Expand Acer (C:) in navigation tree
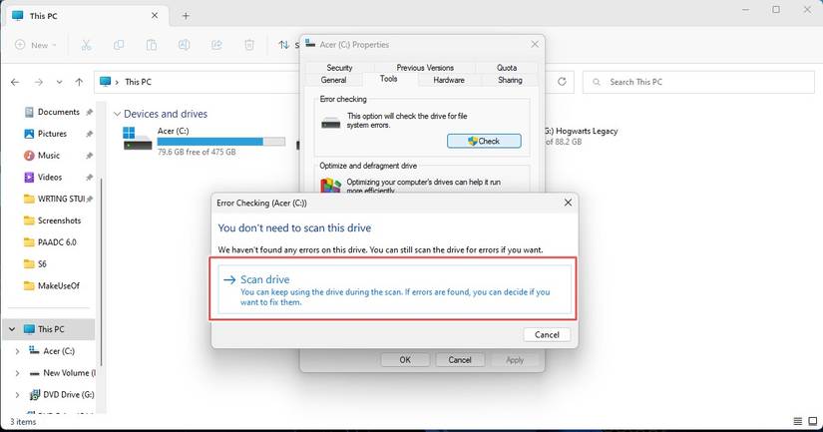The width and height of the screenshot is (823, 432). click(x=17, y=351)
